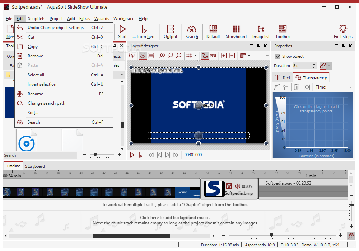Click the link icon next to Duration
359x251 pixels.
coord(323,66)
